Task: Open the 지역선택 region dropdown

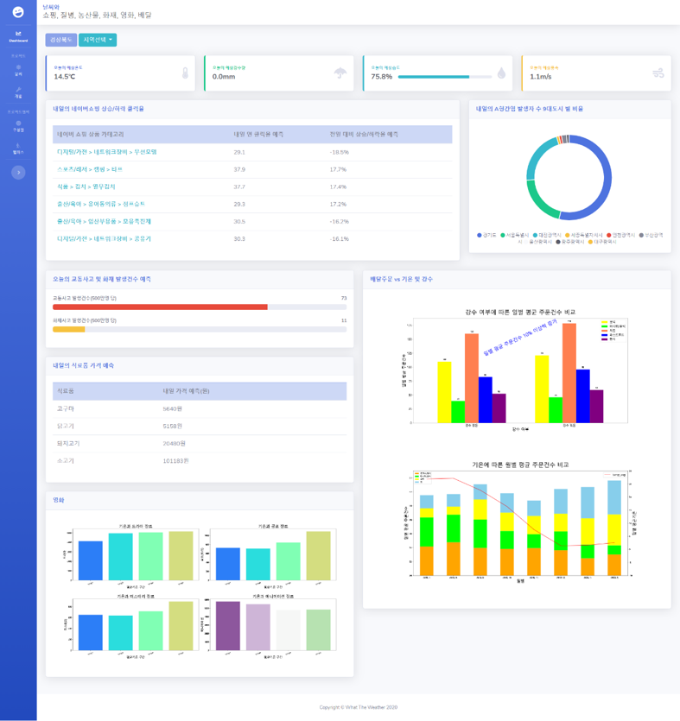Action: (x=98, y=40)
